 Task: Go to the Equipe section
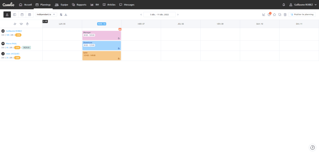coord(61,5)
